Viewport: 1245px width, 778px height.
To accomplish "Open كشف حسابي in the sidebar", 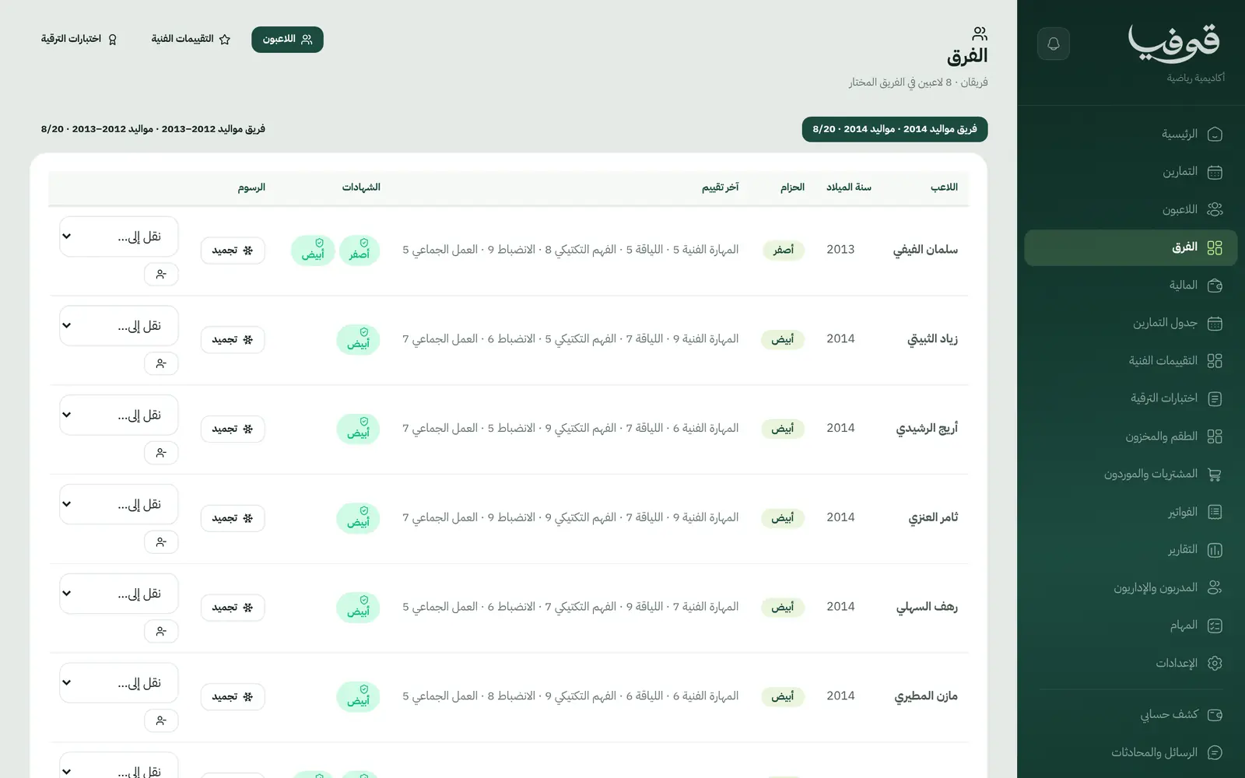I will pyautogui.click(x=1131, y=714).
